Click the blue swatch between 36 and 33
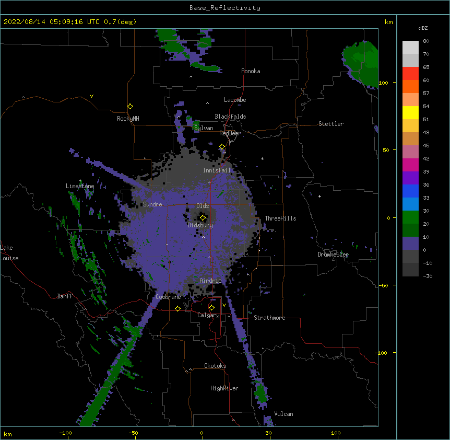The image size is (450, 440). coord(410,191)
